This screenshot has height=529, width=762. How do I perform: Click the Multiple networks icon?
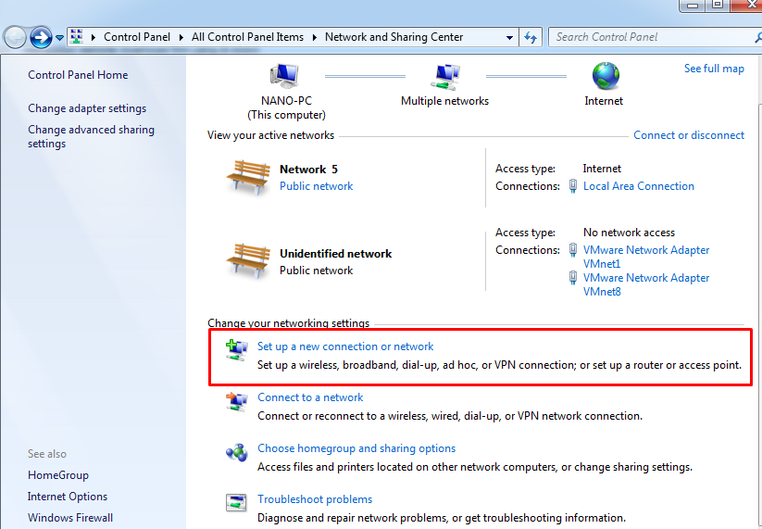445,77
